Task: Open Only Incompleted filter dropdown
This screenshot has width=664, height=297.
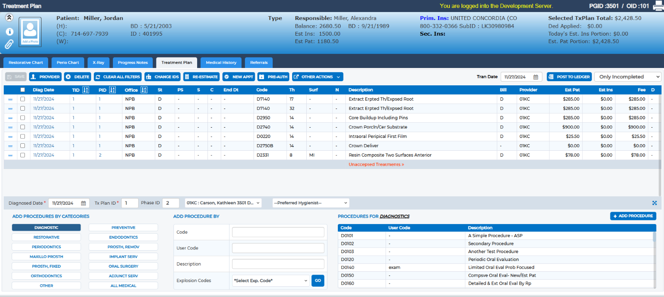Action: coord(627,77)
